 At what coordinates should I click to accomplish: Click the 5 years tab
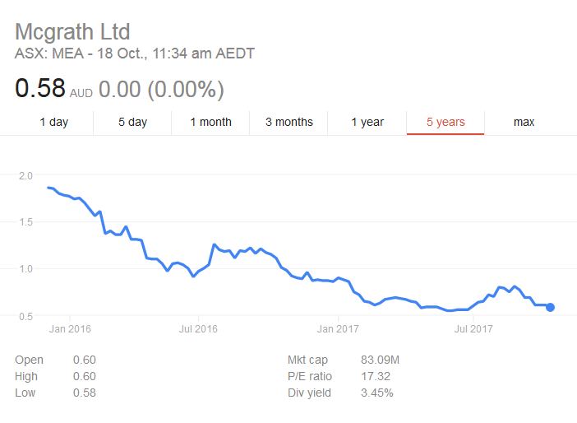445,122
